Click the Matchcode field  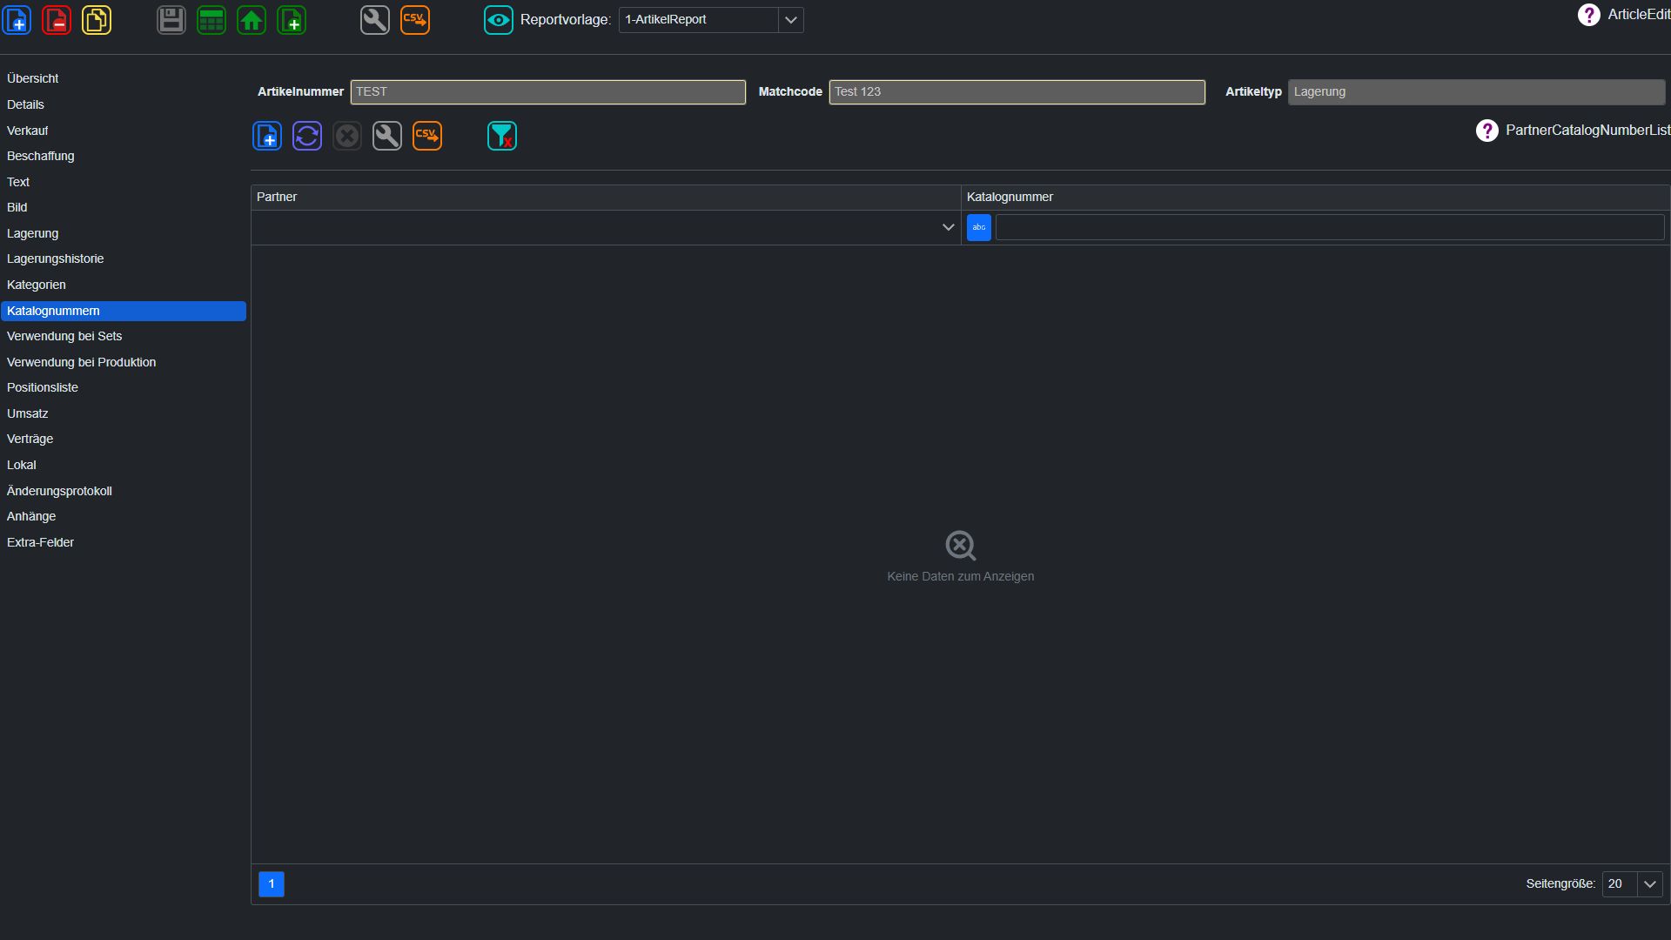coord(1017,92)
